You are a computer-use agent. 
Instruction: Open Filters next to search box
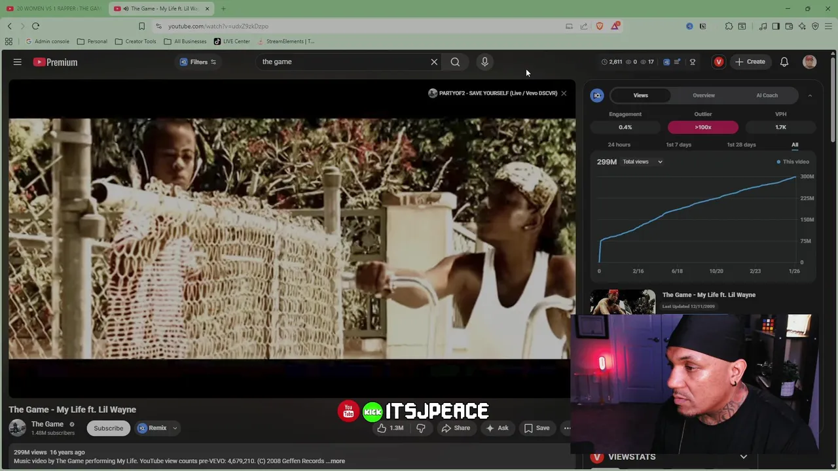coord(198,62)
